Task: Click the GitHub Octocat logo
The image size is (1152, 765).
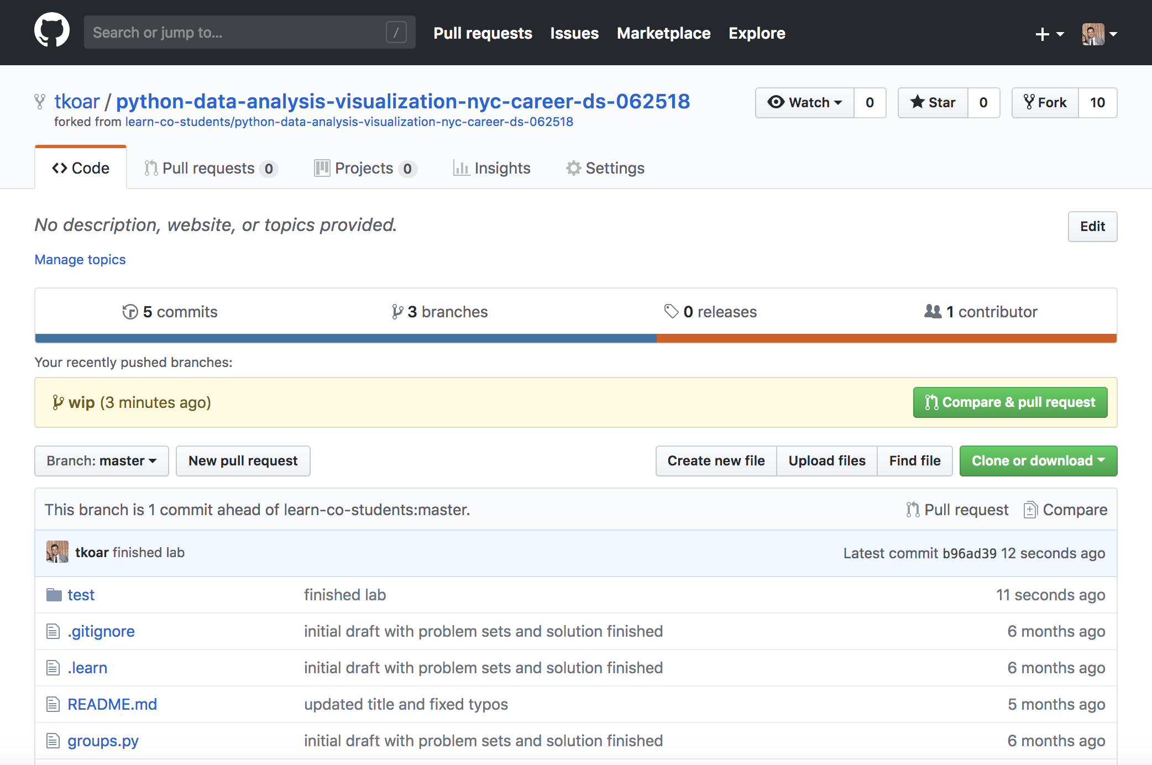Action: 52,31
